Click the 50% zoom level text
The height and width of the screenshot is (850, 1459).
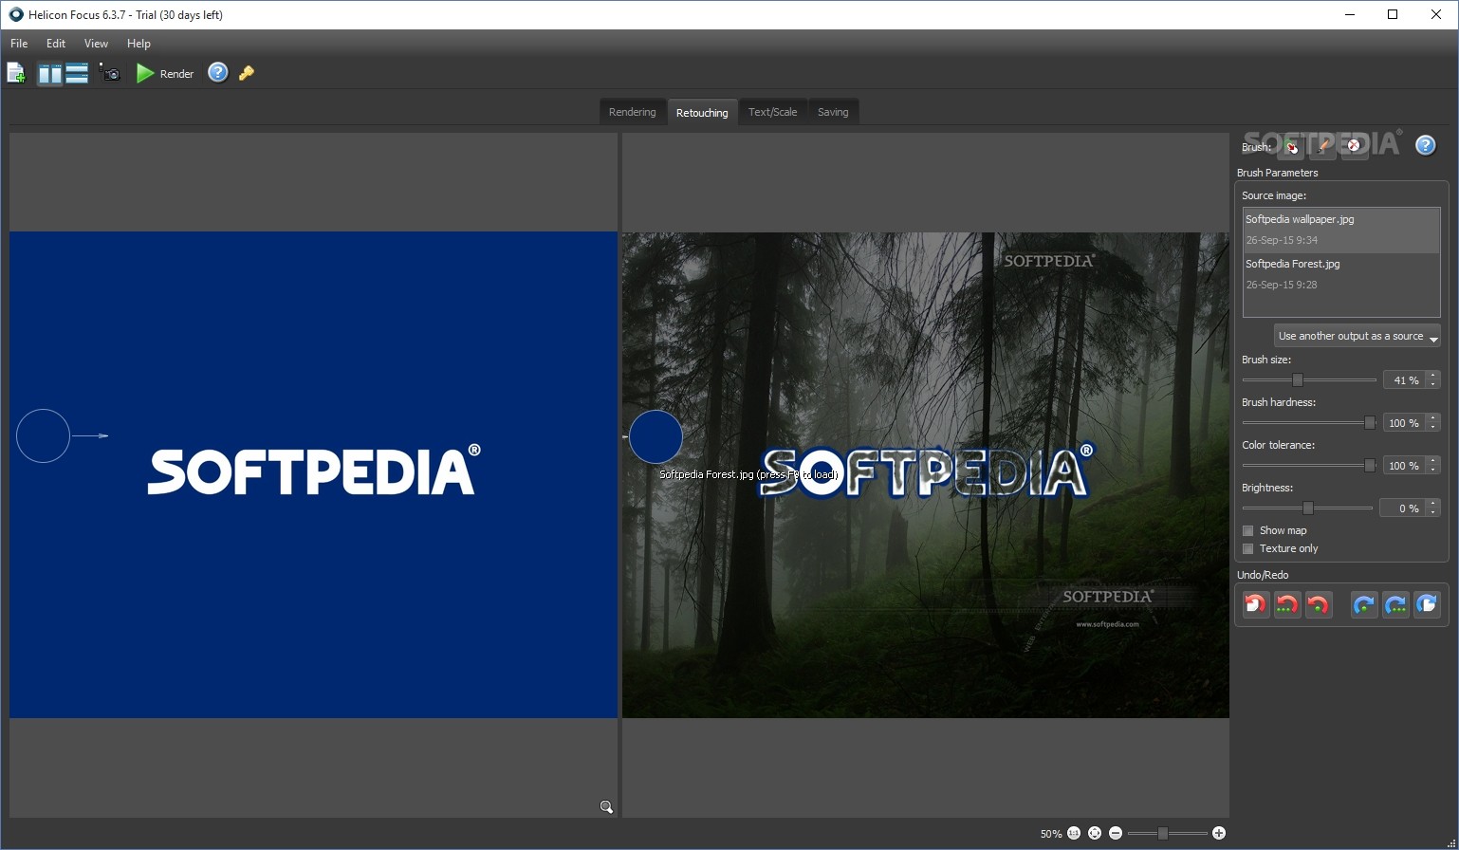coord(1051,834)
